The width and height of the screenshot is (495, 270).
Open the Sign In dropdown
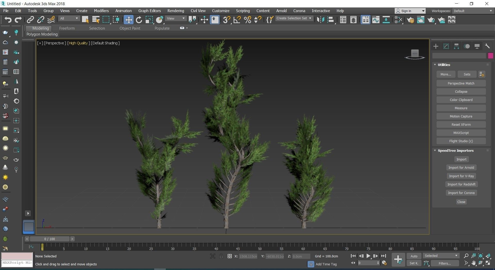(x=410, y=11)
